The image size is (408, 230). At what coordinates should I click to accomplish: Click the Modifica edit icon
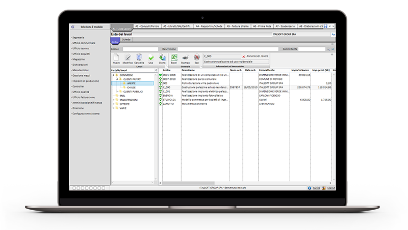click(127, 57)
